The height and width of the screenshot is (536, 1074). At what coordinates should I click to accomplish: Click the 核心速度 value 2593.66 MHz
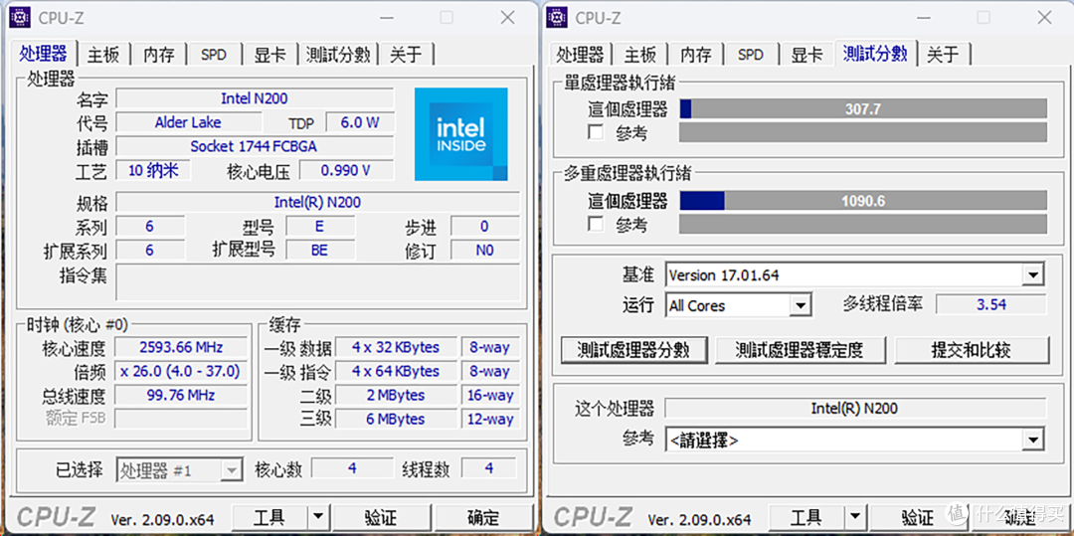181,347
